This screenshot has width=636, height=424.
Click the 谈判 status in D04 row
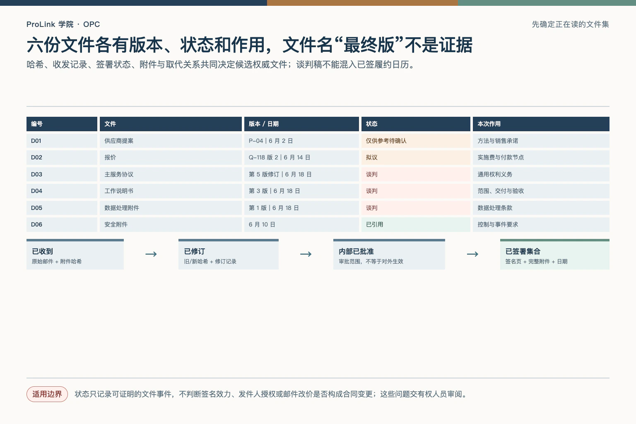click(x=416, y=191)
